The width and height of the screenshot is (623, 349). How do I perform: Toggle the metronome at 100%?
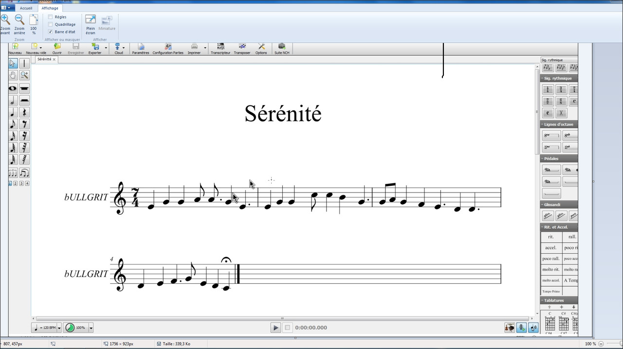tap(75, 328)
